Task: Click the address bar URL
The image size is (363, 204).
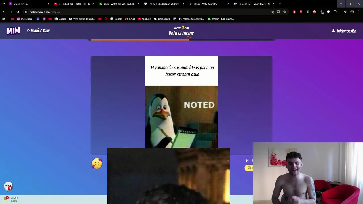Action: [x=45, y=12]
